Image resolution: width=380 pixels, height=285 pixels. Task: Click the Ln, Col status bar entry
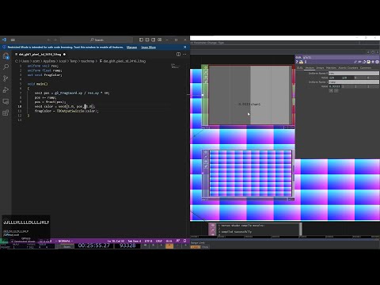pos(116,241)
